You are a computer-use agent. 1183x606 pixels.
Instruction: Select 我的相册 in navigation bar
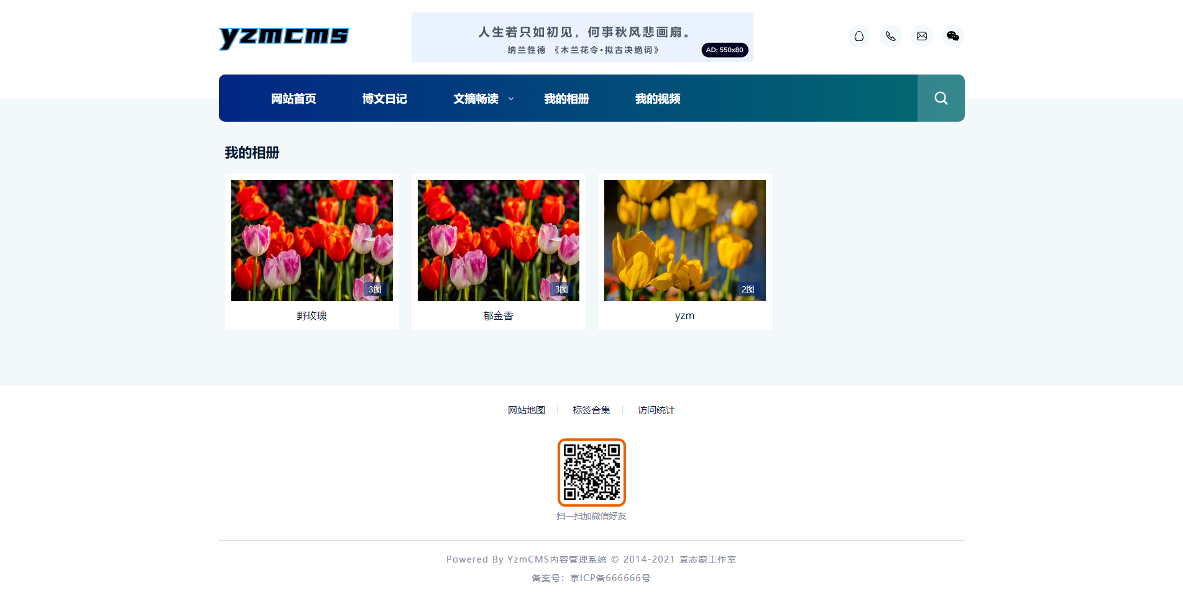click(x=567, y=99)
